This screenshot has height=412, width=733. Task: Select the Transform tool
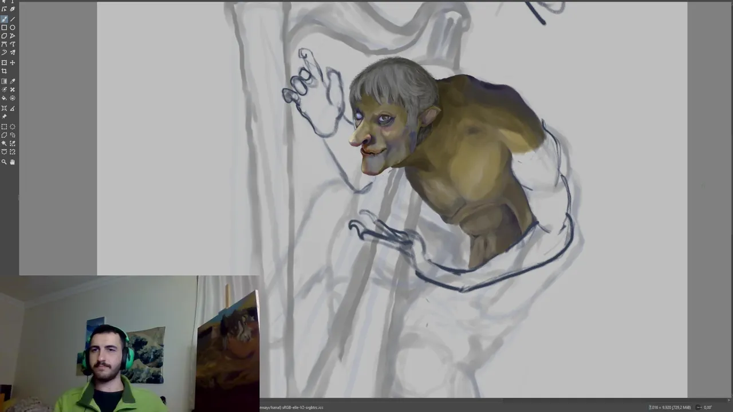tap(4, 62)
